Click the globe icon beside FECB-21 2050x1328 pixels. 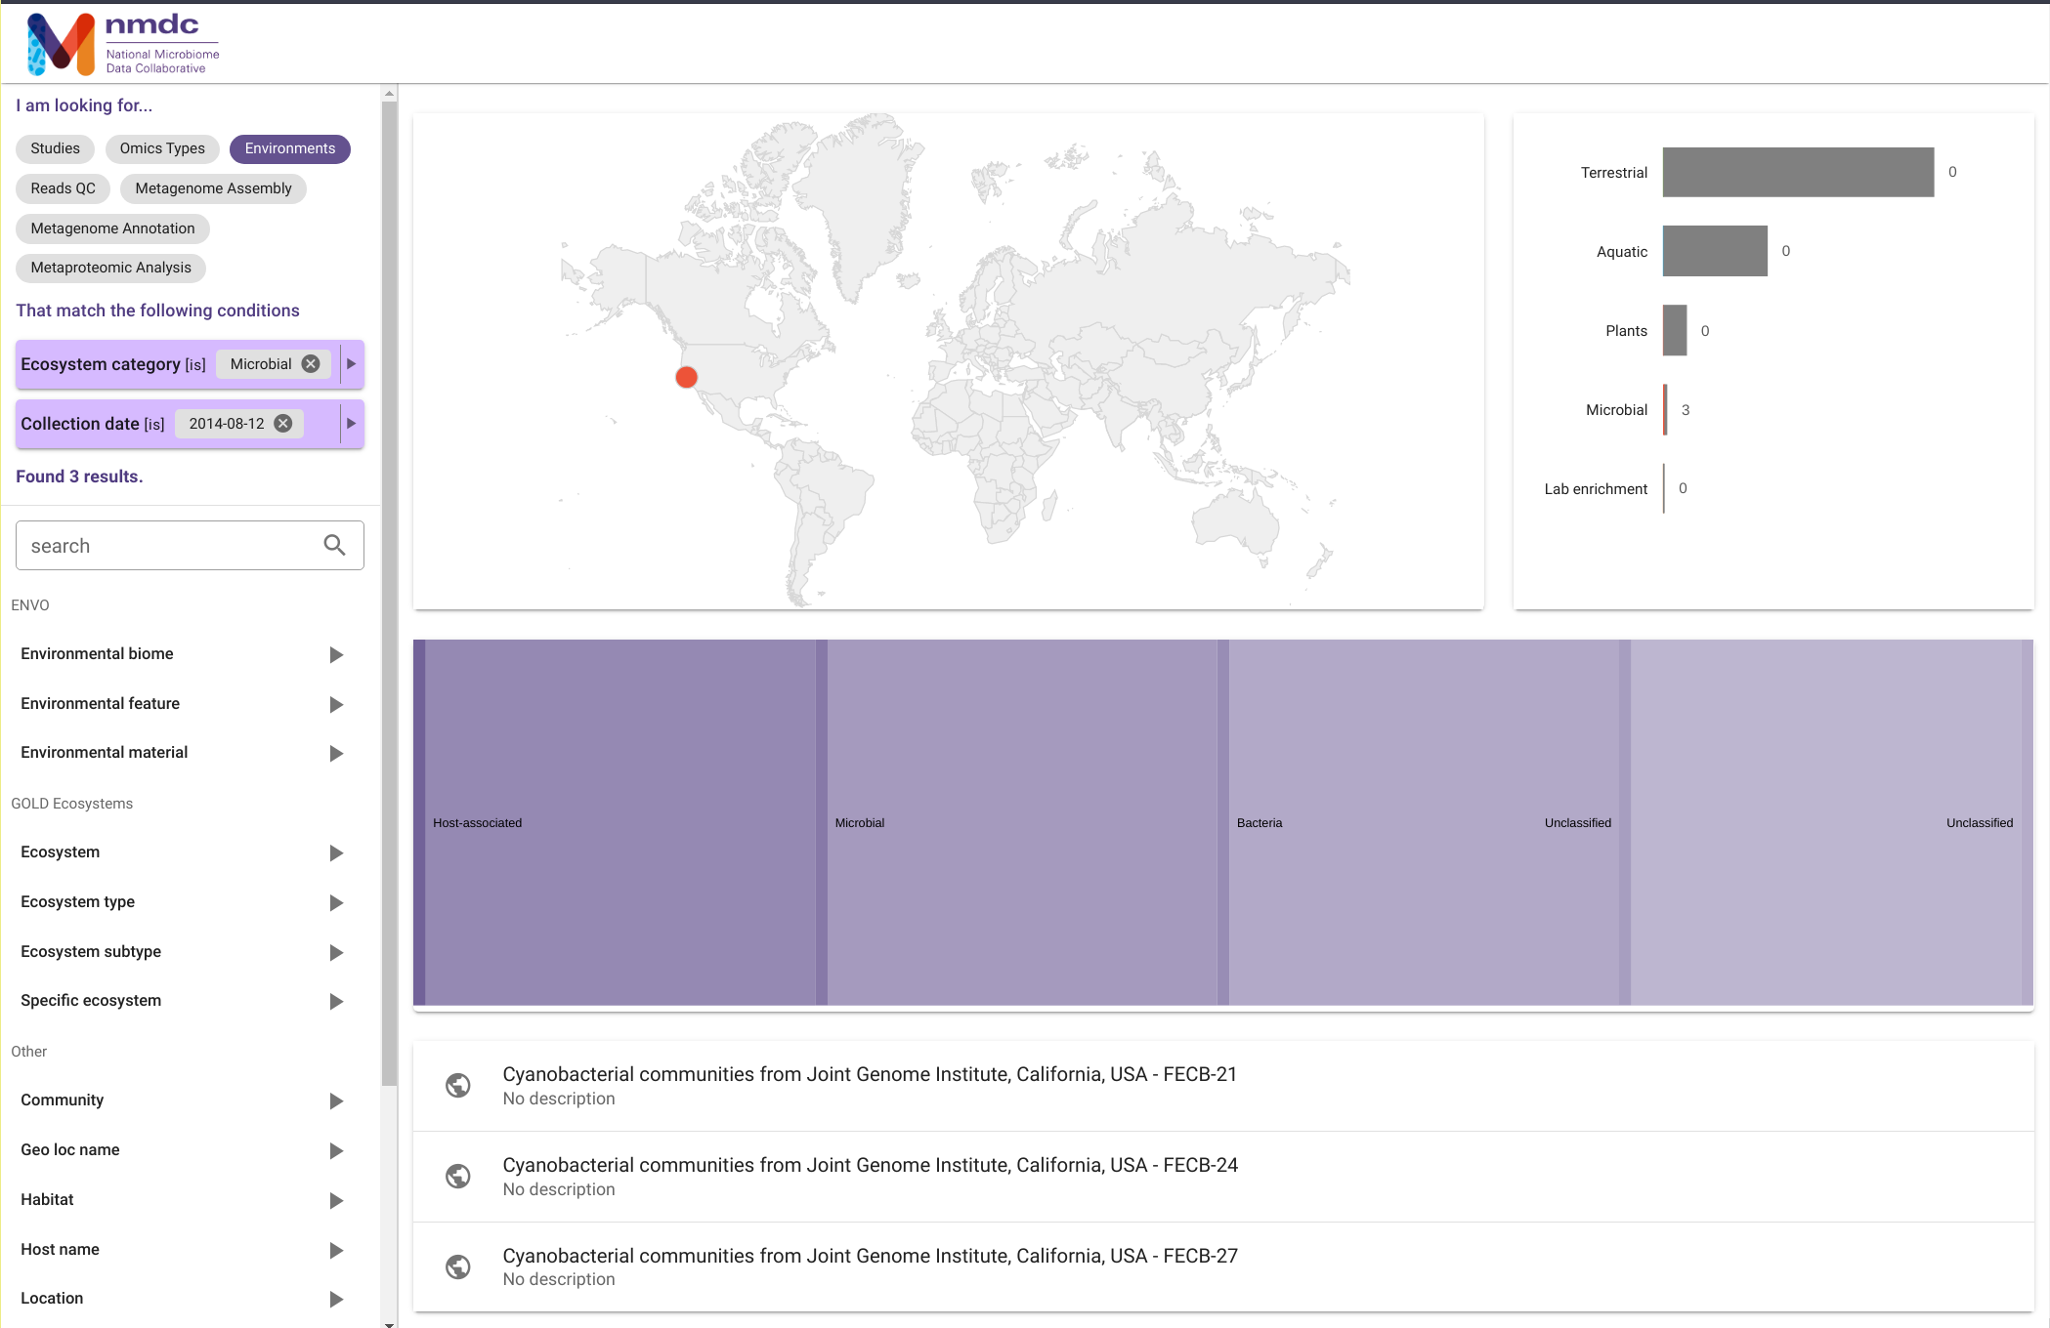458,1085
